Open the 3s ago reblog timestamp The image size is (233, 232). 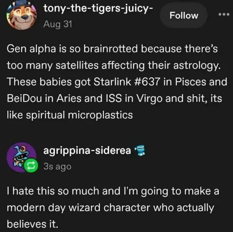pos(57,167)
